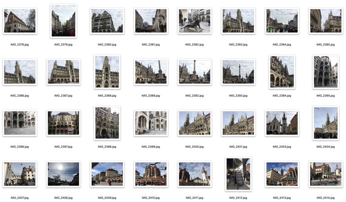Click the label IMG_2382.jpg
The image size is (346, 202).
pos(194,45)
